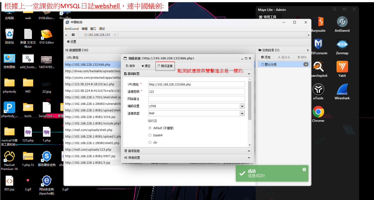
Task: Open the 窗口 menu
Action: coord(93,29)
